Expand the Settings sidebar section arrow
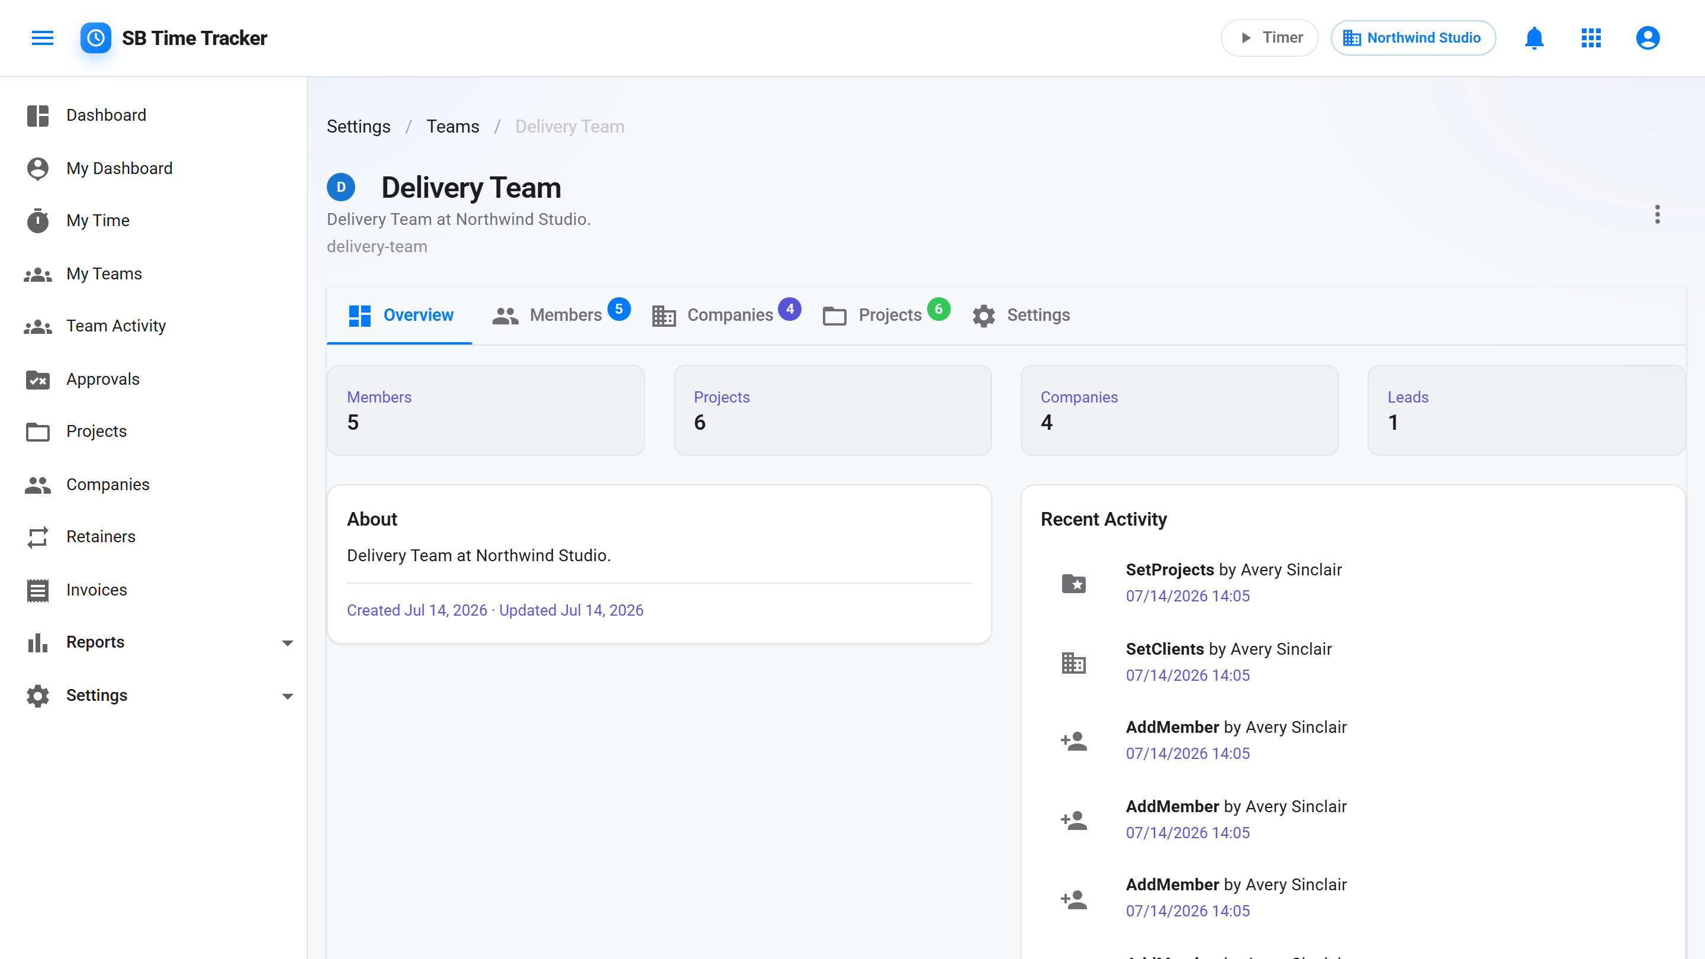This screenshot has width=1705, height=959. click(x=287, y=696)
